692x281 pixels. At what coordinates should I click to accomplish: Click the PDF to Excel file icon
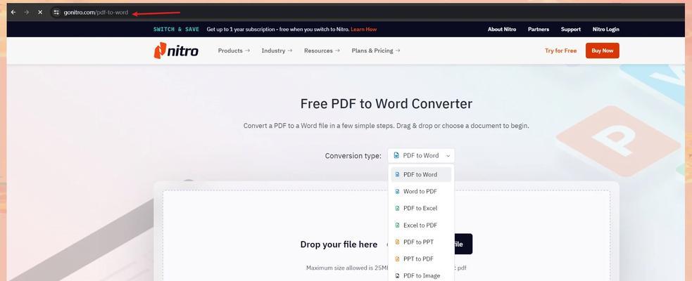(397, 208)
